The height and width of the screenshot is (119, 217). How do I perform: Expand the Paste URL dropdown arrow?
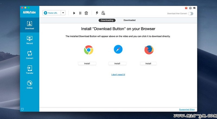click(63, 13)
